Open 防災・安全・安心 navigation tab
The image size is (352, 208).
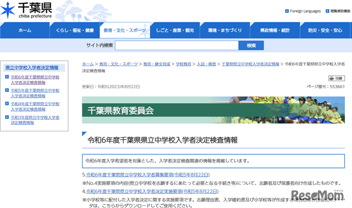[325, 30]
